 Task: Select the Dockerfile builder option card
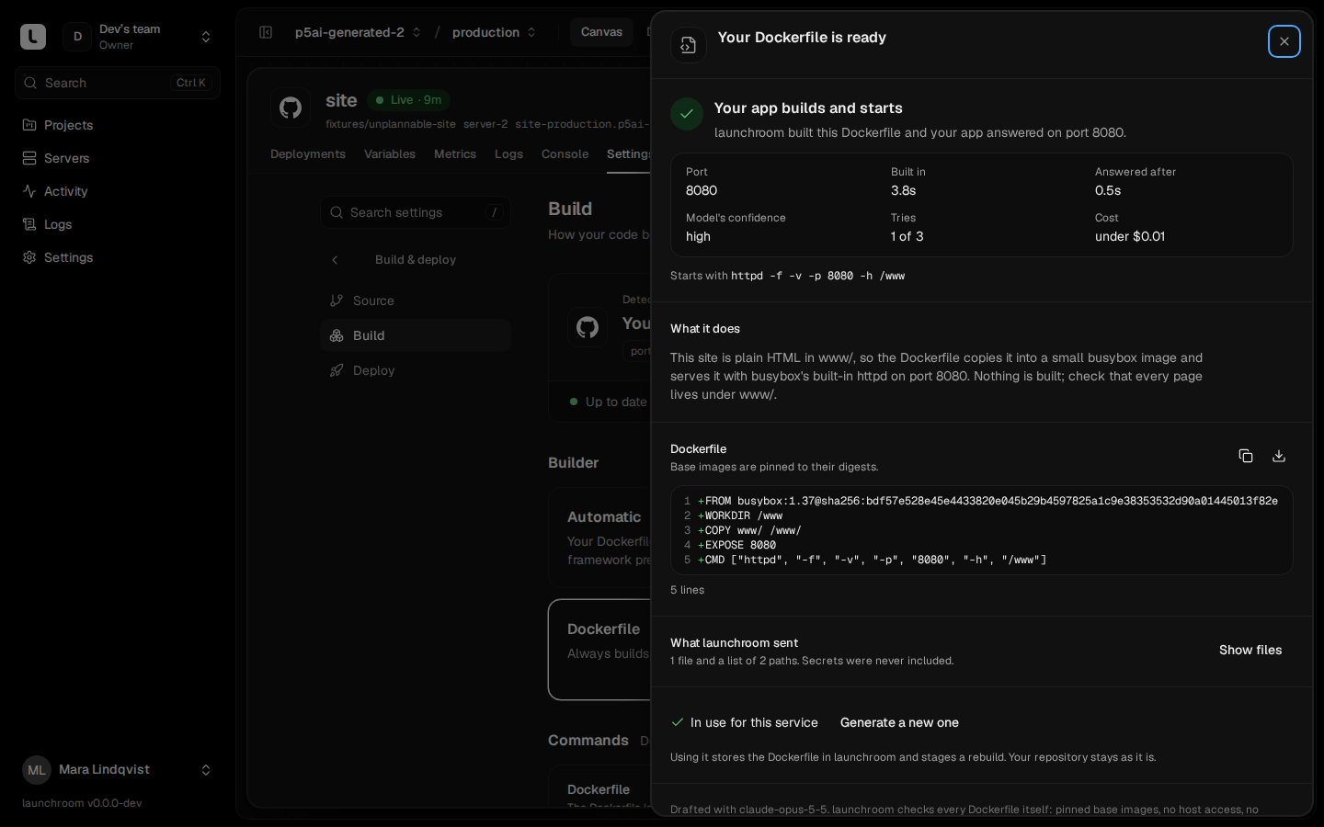tap(600, 650)
